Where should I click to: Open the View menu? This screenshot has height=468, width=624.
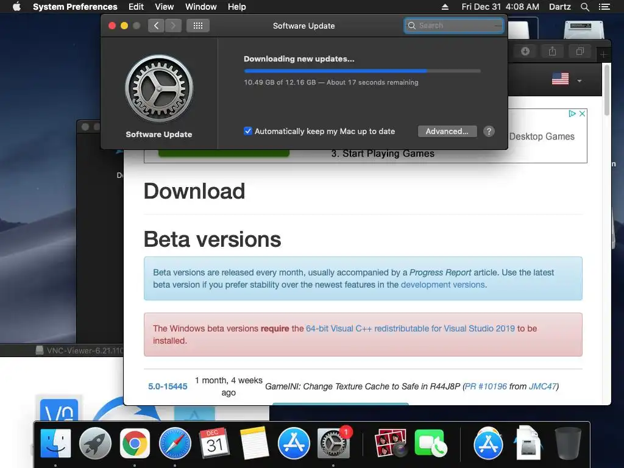[x=164, y=7]
